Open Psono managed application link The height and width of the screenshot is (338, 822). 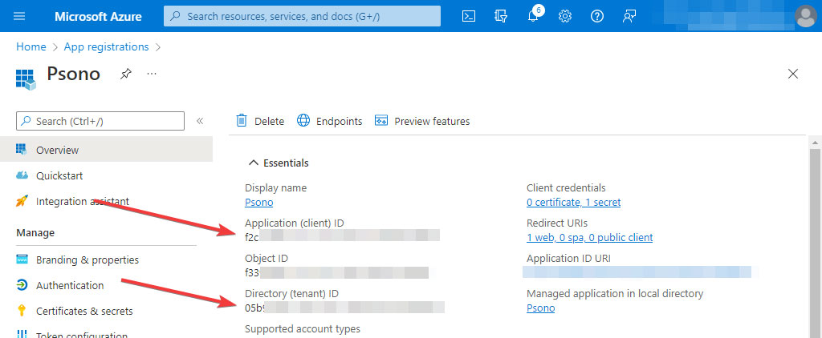pos(540,308)
